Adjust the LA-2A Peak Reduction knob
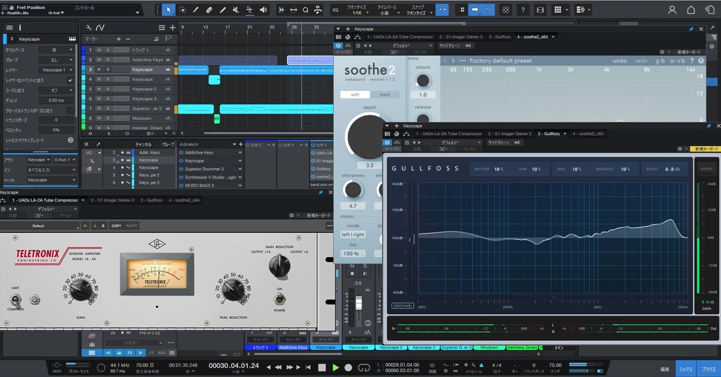The width and height of the screenshot is (721, 377). 233,289
